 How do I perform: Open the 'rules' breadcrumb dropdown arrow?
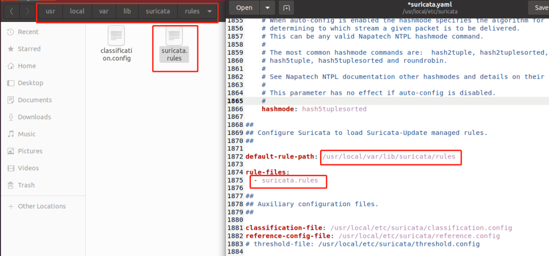pyautogui.click(x=210, y=11)
